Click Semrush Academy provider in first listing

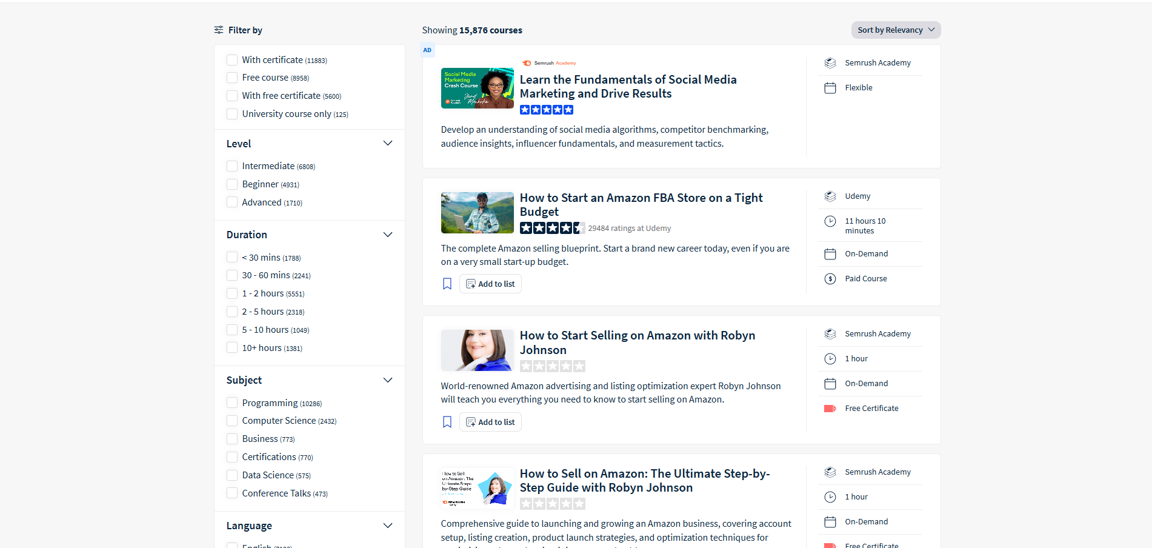coord(877,63)
